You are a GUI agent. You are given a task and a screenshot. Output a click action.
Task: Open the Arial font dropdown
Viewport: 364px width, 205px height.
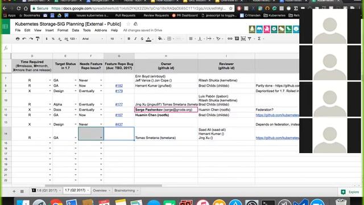click(x=93, y=39)
